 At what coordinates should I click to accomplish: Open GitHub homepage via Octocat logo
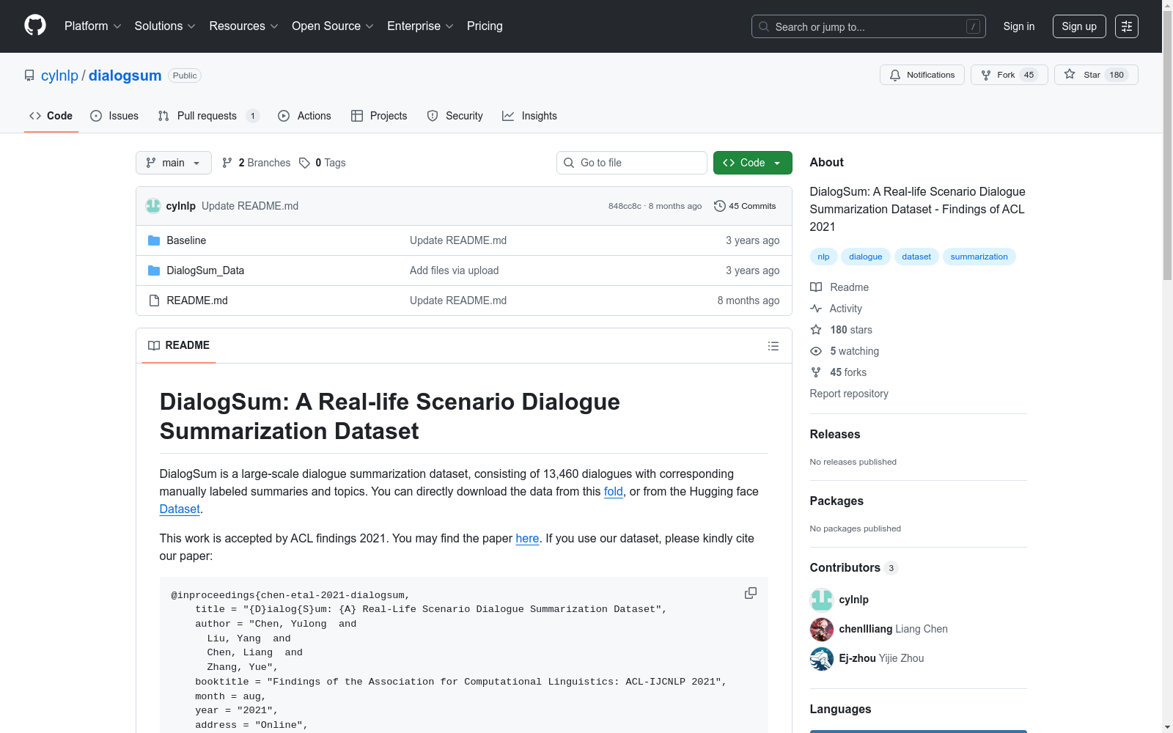pos(35,26)
